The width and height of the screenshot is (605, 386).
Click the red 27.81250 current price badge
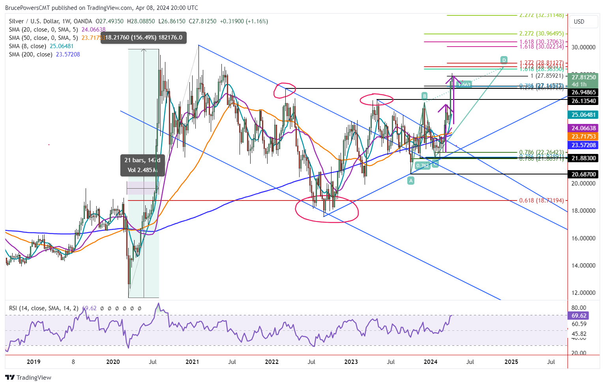click(584, 77)
